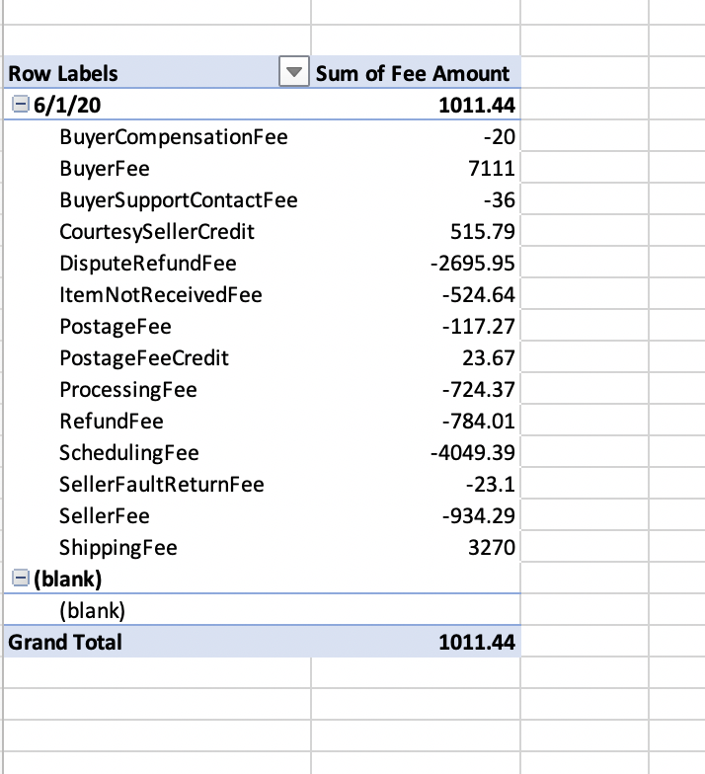The height and width of the screenshot is (774, 705).
Task: Select the BuyerFee amount 7111
Action: (494, 169)
